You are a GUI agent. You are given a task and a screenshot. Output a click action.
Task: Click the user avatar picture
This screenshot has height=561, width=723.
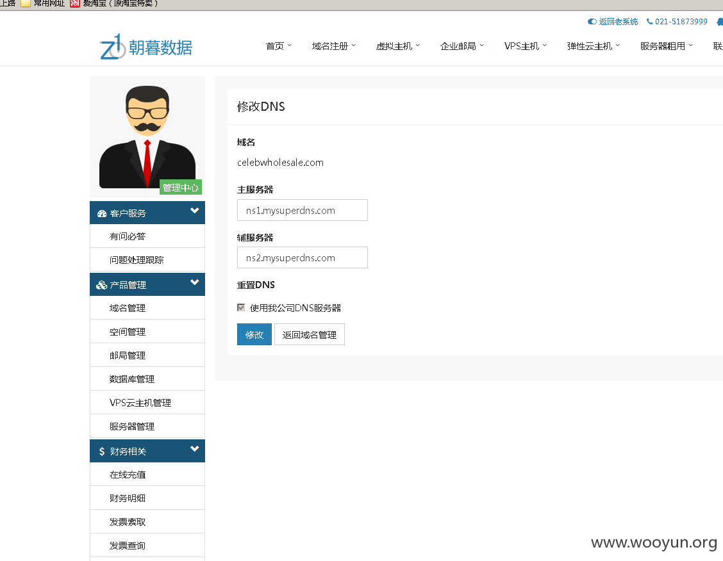[147, 137]
